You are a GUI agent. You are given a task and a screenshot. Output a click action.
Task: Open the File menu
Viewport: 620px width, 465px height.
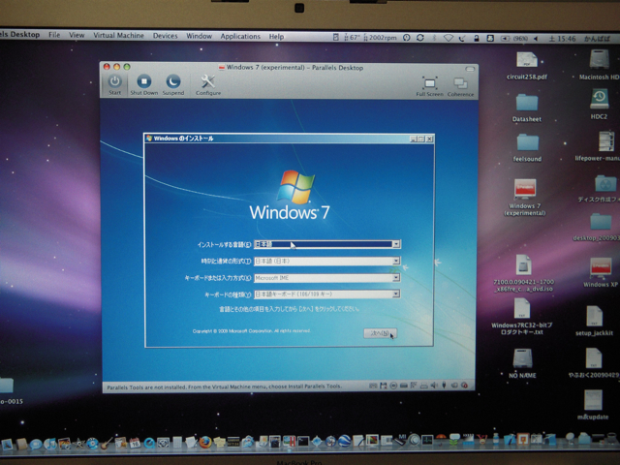coord(54,35)
